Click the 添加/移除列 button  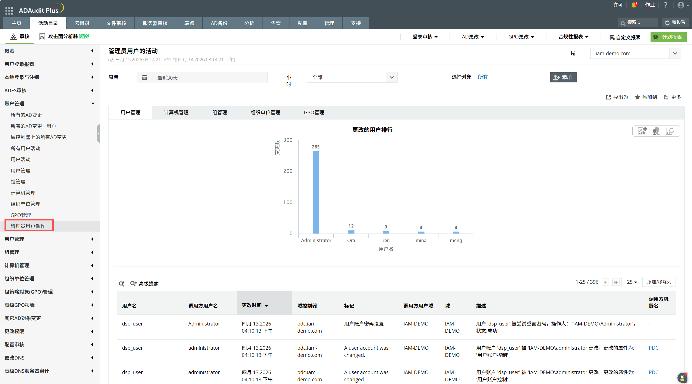[659, 282]
